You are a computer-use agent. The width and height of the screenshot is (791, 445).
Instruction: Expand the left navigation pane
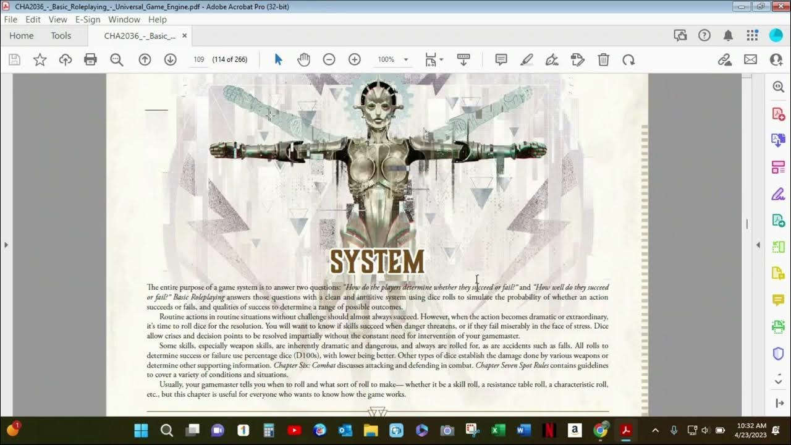pos(6,245)
